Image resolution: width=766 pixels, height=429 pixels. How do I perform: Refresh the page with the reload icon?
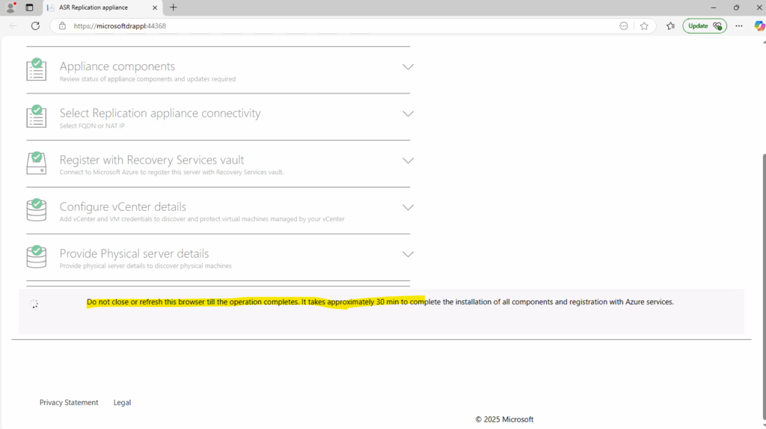pyautogui.click(x=35, y=26)
